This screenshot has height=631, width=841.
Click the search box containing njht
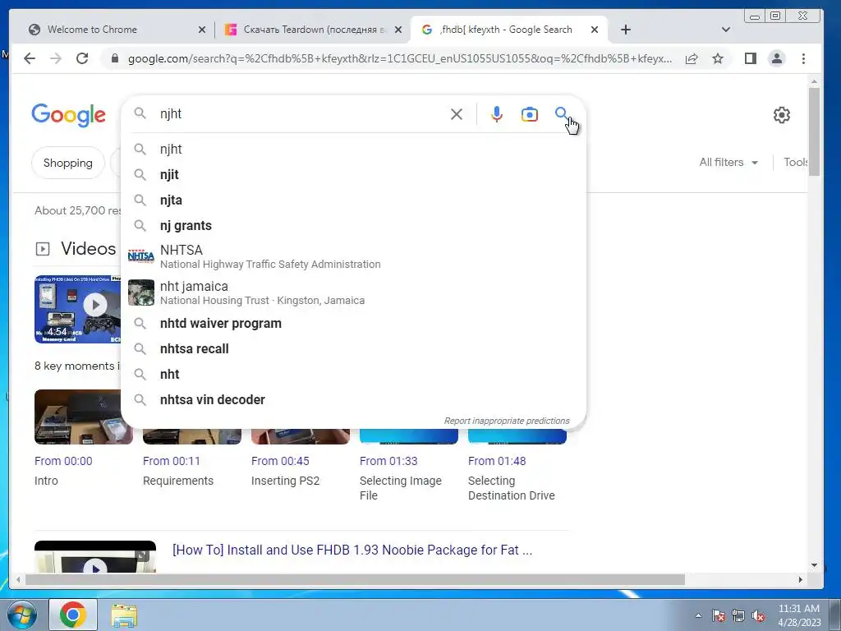coord(301,113)
